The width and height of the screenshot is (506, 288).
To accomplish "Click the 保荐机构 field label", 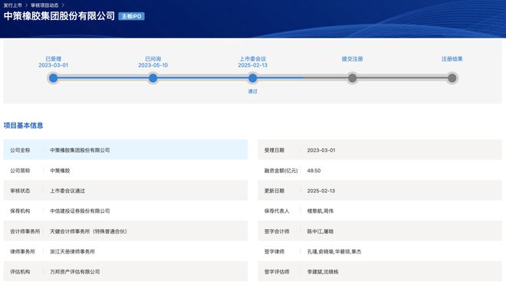I will pos(20,211).
